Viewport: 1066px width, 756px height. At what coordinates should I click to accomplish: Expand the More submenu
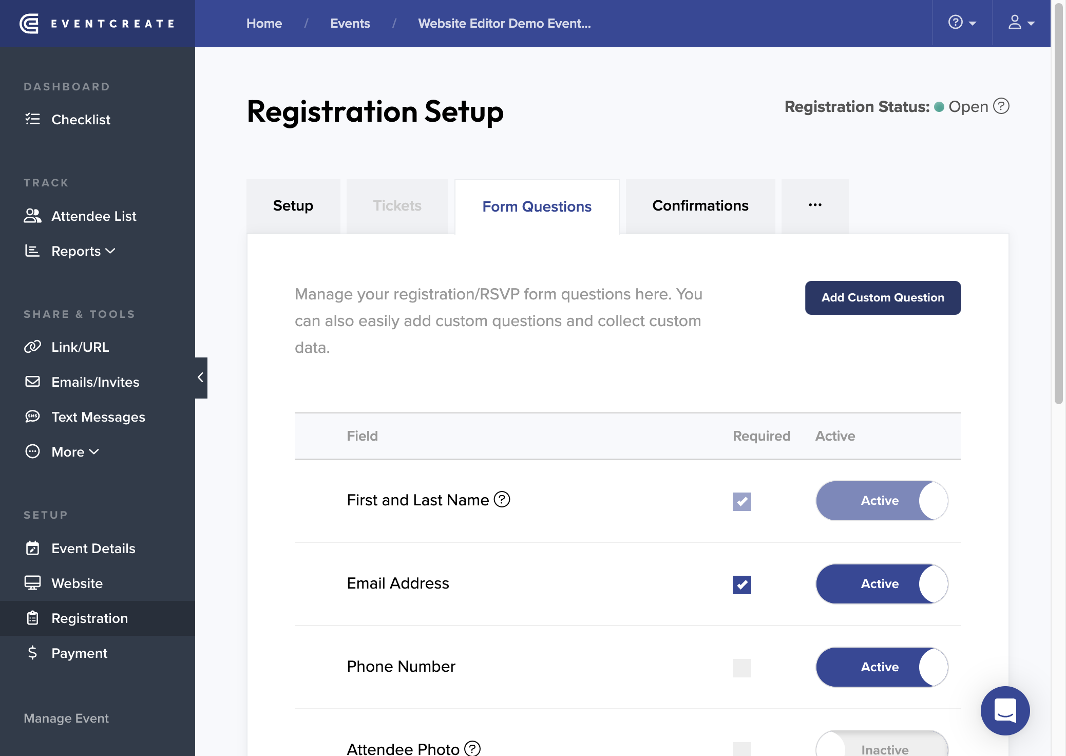tap(62, 452)
